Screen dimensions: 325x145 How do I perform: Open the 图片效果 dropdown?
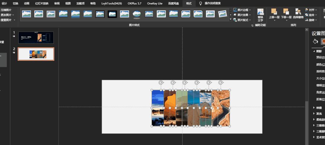[242, 15]
